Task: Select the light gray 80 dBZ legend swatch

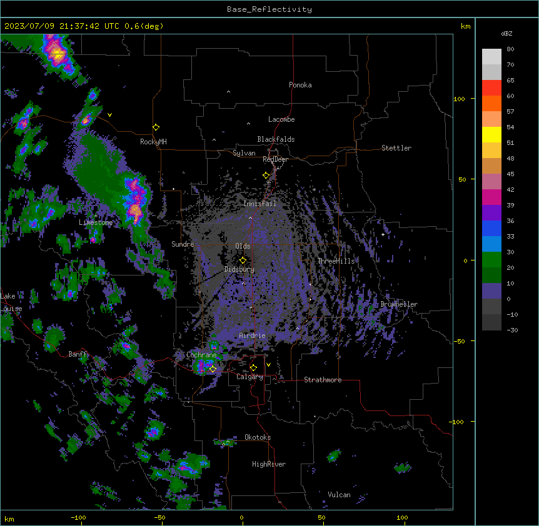Action: point(491,57)
